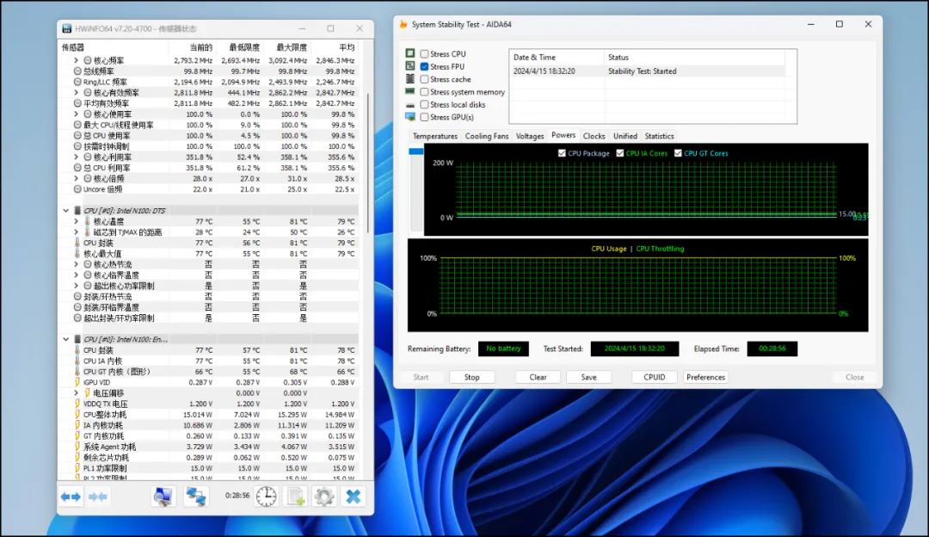Screen dimensions: 929x537
Task: Click the 平均 column header in HWiNFO
Action: pos(335,47)
